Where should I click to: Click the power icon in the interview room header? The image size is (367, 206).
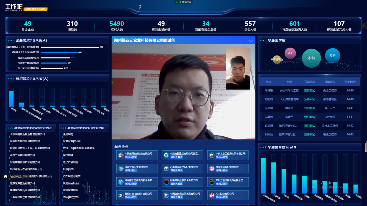pyautogui.click(x=251, y=40)
